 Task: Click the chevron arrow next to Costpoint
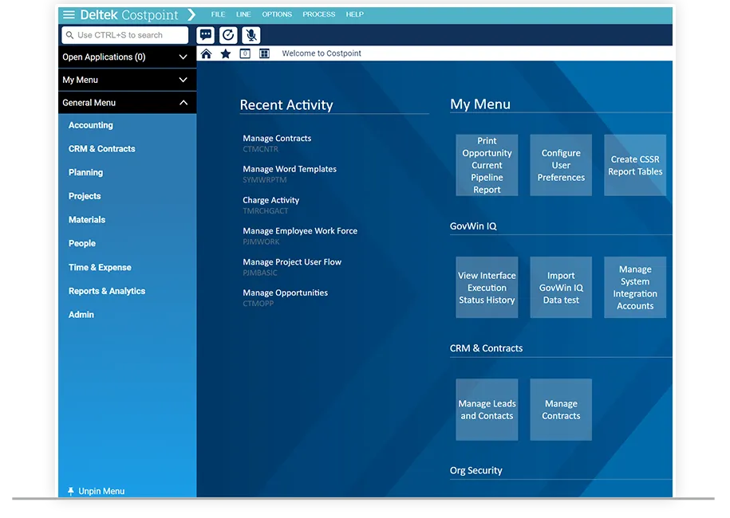click(191, 14)
